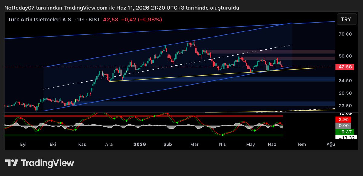Viewport: 363px width, 176px height.
Task: Click the −0,42 (−0,98%) change value
Action: point(142,20)
